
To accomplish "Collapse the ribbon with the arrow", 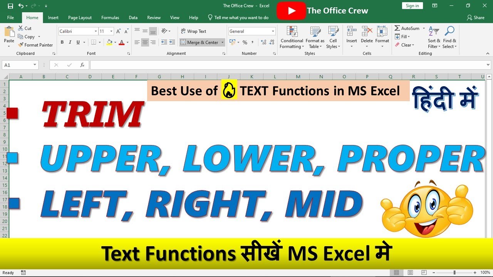I will pyautogui.click(x=487, y=53).
